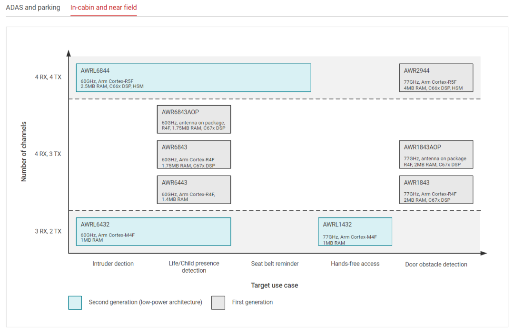Click the AWRL1432 device card

point(355,231)
